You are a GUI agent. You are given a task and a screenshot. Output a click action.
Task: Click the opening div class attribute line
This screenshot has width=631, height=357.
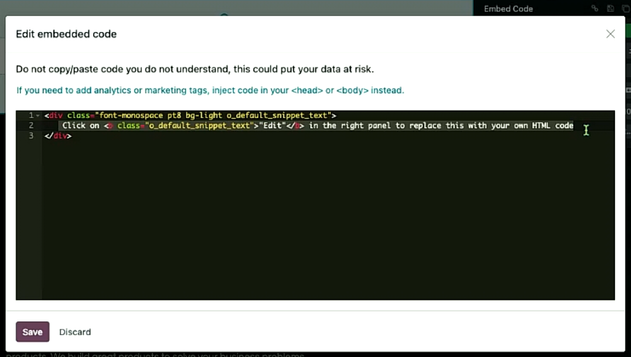pos(191,115)
